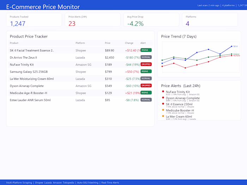The image size is (247, 185).
Task: Click the red dot beside NuFace Trinity Kit alert
Action: (x=163, y=91)
